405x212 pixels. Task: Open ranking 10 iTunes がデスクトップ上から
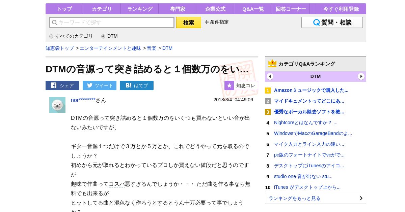[307, 187]
